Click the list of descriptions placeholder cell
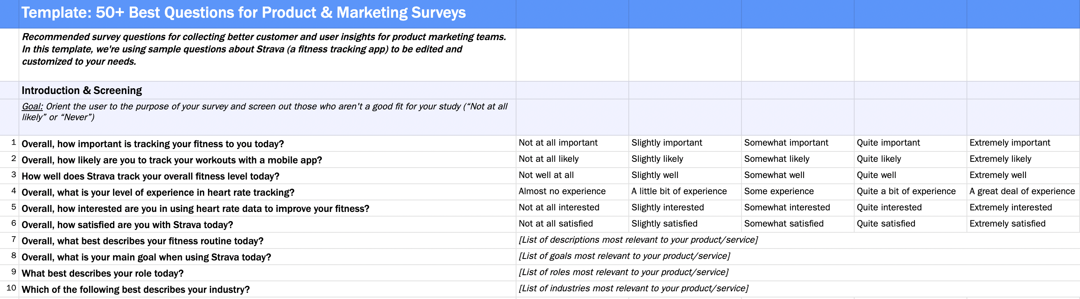 tap(638, 240)
